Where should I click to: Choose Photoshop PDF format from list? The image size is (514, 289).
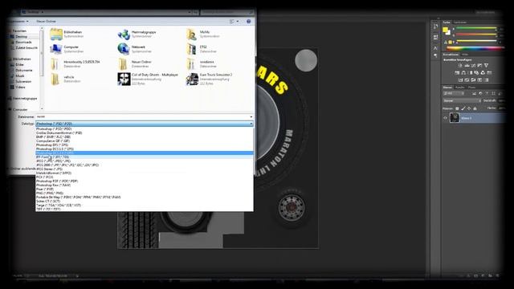click(57, 181)
